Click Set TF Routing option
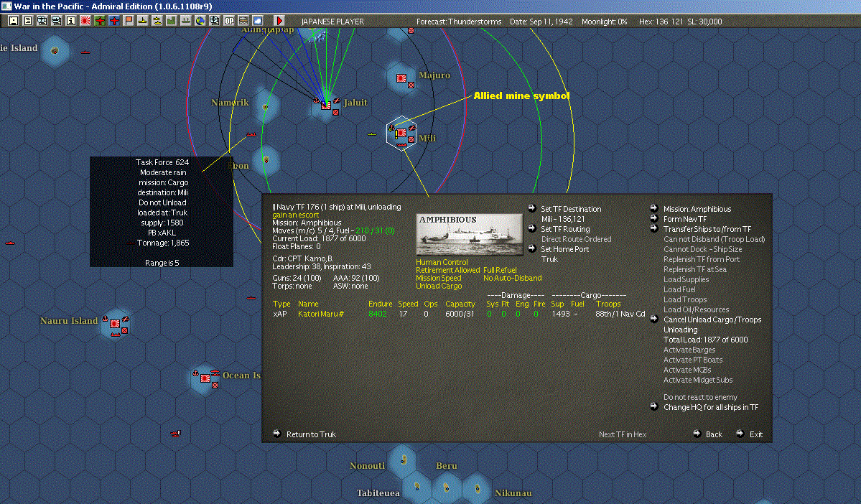The width and height of the screenshot is (861, 504). (x=565, y=229)
